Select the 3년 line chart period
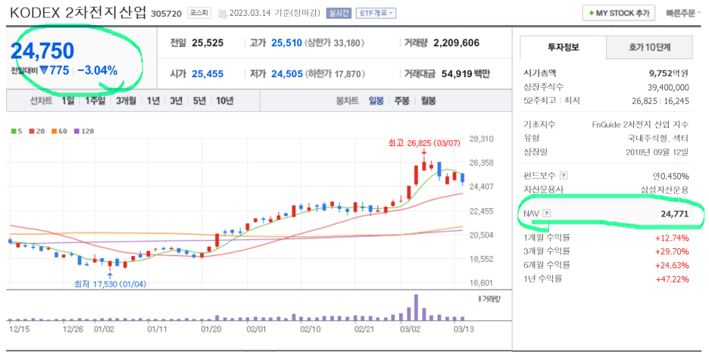Viewport: 709px width, 352px height. coord(176,101)
